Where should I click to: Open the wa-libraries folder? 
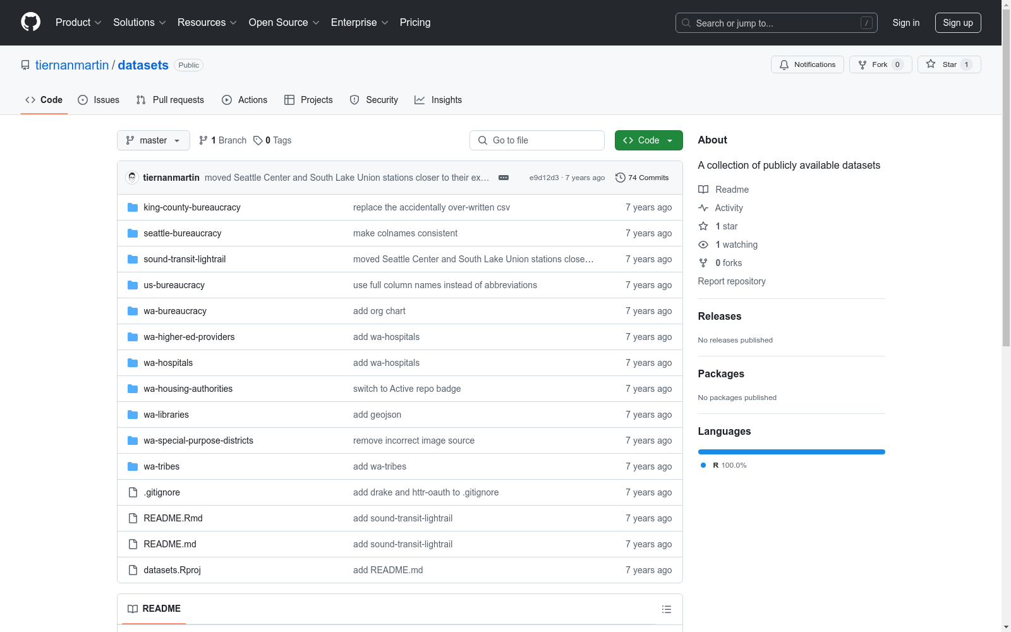166,415
